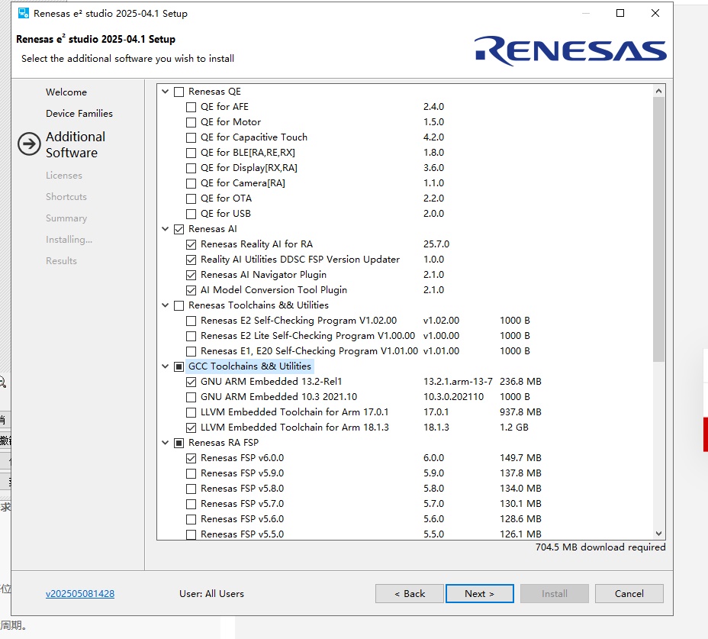
Task: Select the Renesas AI Navigator Plugin row
Action: 263,275
